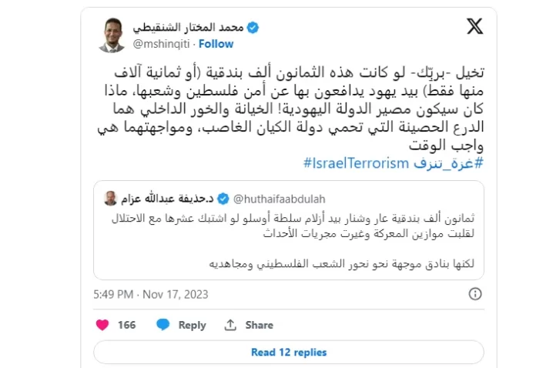Viewport: 536px width, 368px height.
Task: Click the share upload icon
Action: point(229,325)
